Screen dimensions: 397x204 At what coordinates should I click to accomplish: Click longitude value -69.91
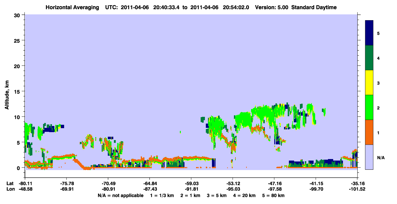[67, 189]
